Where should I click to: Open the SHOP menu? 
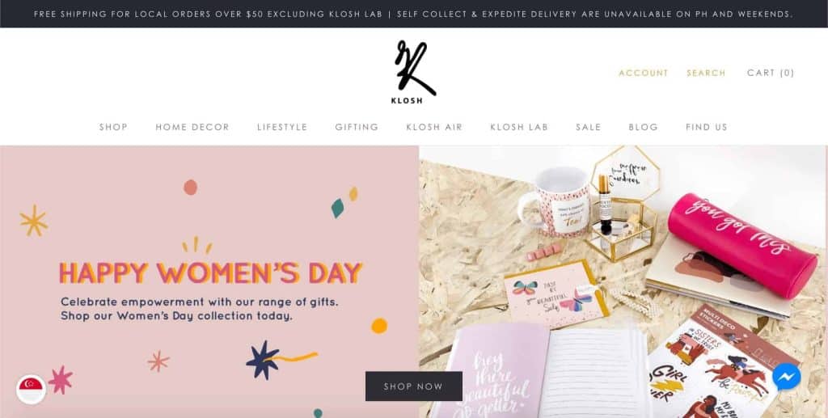pos(113,127)
